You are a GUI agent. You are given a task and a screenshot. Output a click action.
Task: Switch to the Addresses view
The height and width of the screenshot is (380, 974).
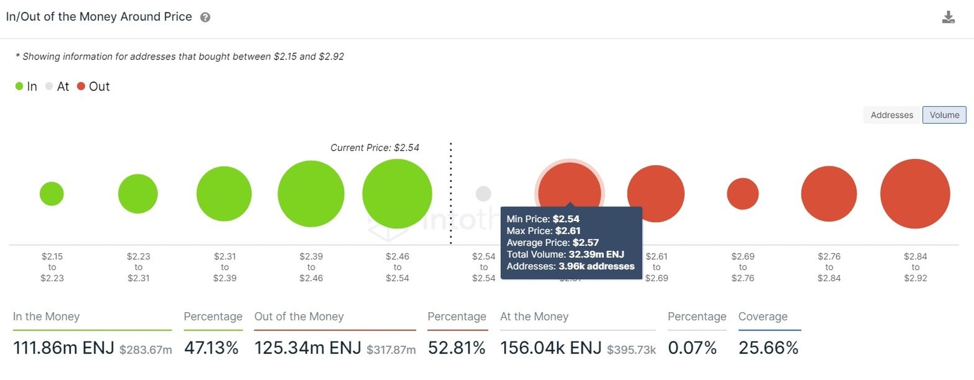click(892, 115)
